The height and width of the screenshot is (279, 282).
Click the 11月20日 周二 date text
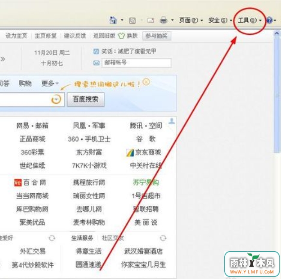52,53
